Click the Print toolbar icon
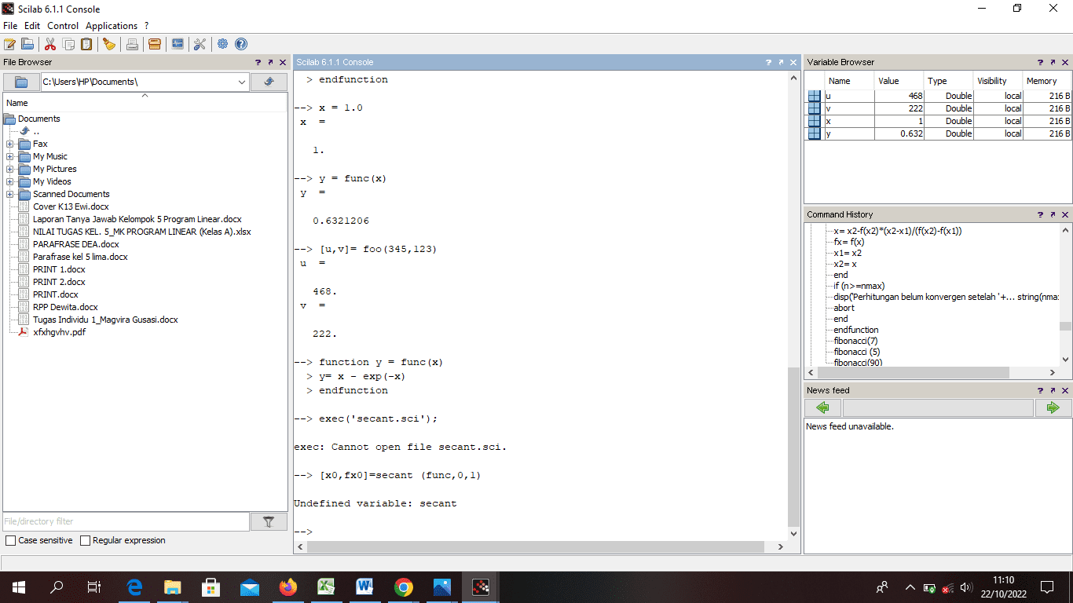Viewport: 1073px width, 603px height. tap(132, 44)
